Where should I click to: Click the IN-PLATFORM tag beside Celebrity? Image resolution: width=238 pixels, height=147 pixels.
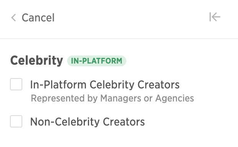pos(97,61)
